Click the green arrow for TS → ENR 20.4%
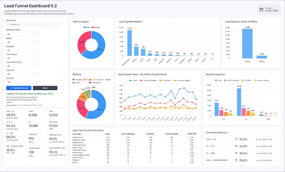The width and height of the screenshot is (285, 172). [236, 153]
